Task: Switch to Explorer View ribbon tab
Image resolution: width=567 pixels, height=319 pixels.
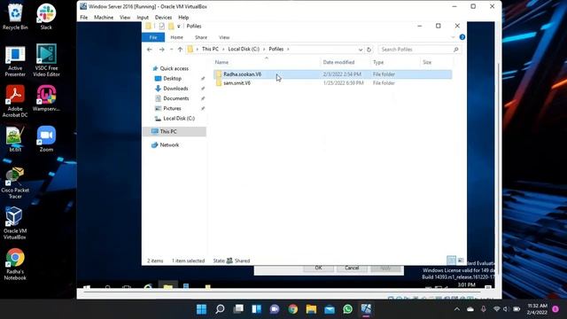Action: (x=224, y=37)
